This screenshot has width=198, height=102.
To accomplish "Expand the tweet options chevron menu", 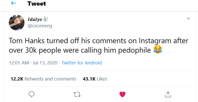I will [x=188, y=19].
